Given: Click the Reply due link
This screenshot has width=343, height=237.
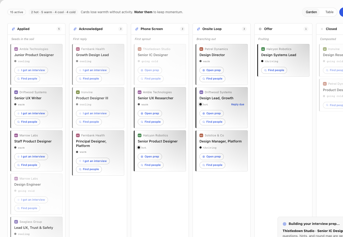Looking at the screenshot, I should tap(238, 105).
